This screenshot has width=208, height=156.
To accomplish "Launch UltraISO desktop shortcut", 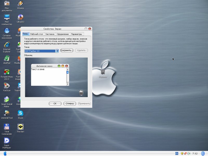I will click(x=21, y=18).
